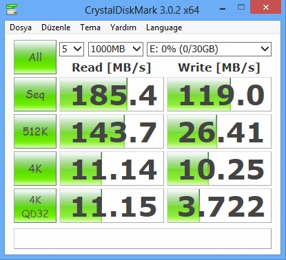This screenshot has width=286, height=260.
Task: Click the Seq read result 185.4
Action: pyautogui.click(x=112, y=94)
